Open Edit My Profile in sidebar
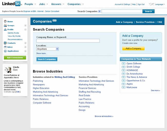Screen dimensions: 167x131 point(13,33)
